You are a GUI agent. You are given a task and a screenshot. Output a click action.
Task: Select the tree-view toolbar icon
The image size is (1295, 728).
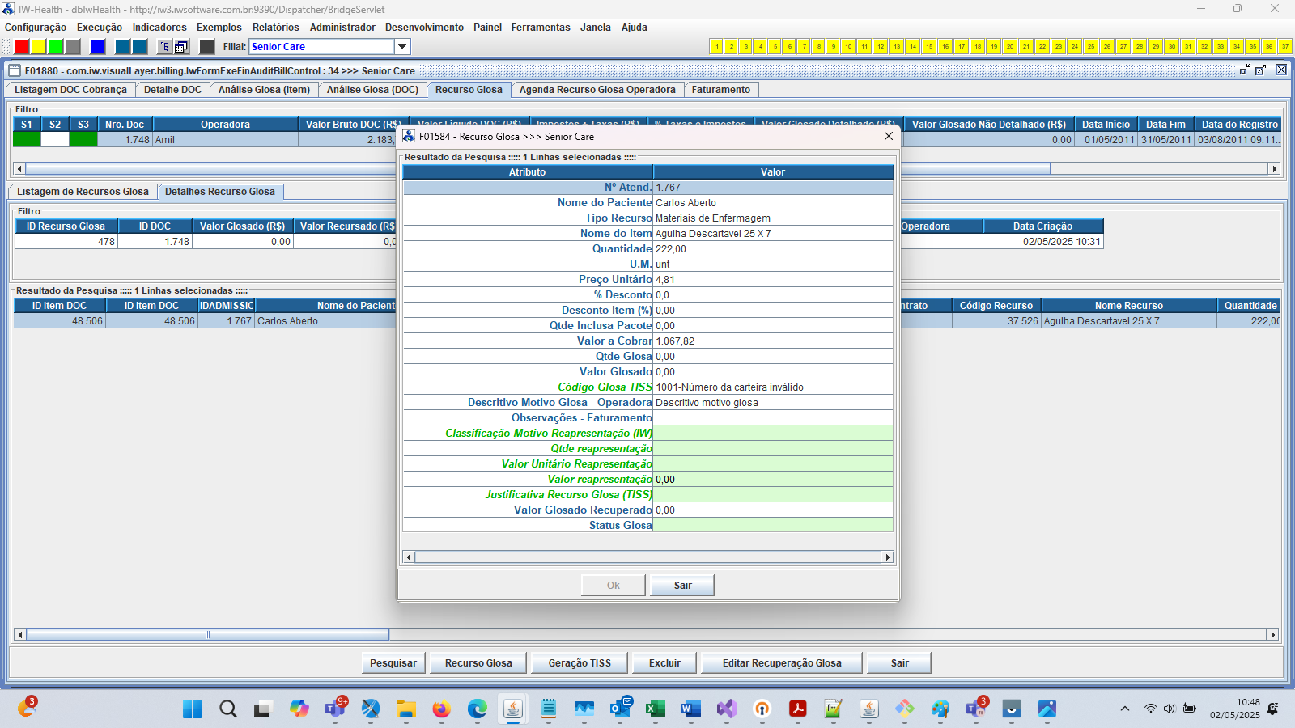(x=163, y=46)
